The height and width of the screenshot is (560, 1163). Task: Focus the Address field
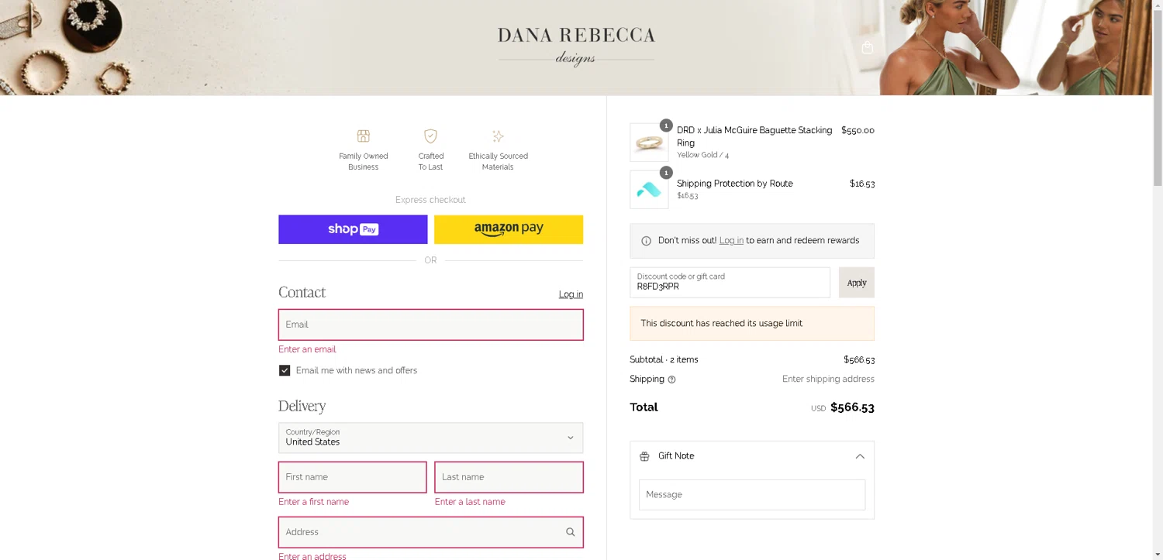430,532
